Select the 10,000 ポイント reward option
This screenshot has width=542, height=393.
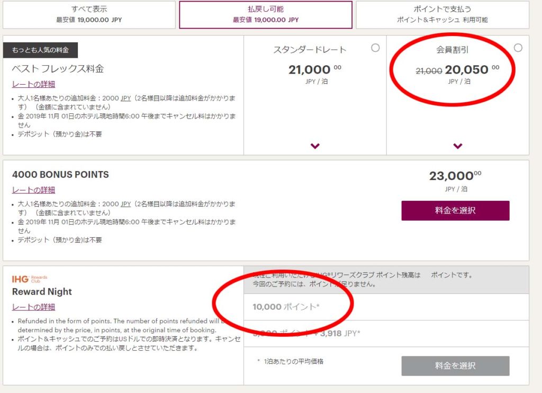[x=386, y=307]
